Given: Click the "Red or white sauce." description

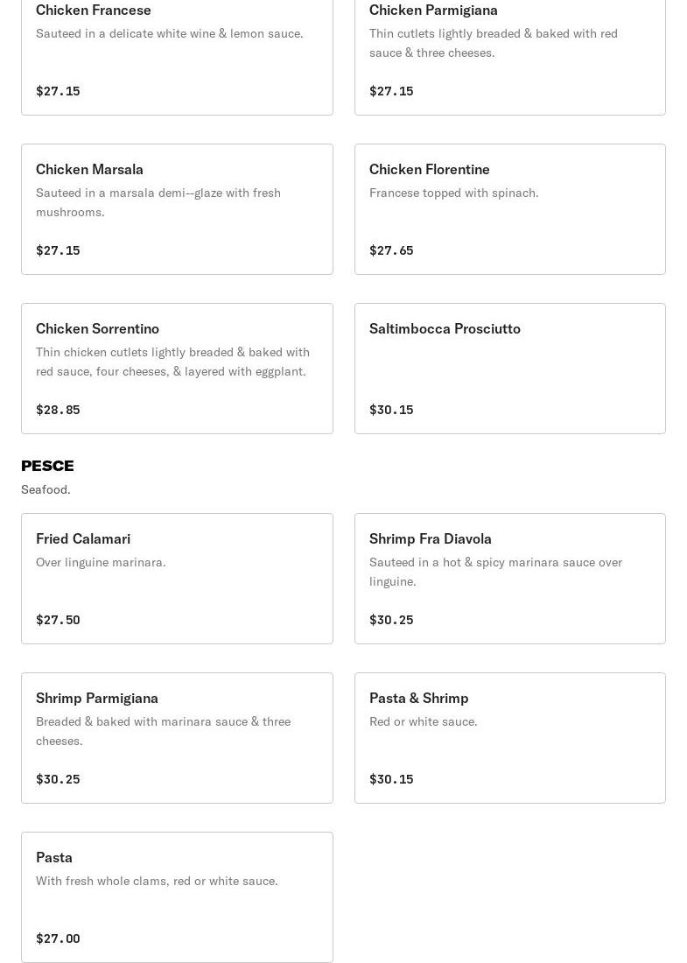Looking at the screenshot, I should point(424,721).
